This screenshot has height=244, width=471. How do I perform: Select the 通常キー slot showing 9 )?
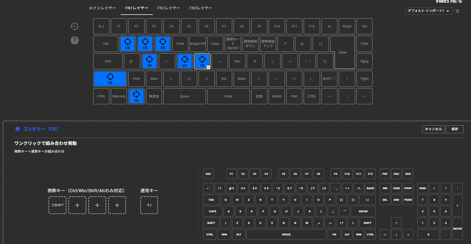pos(149,205)
